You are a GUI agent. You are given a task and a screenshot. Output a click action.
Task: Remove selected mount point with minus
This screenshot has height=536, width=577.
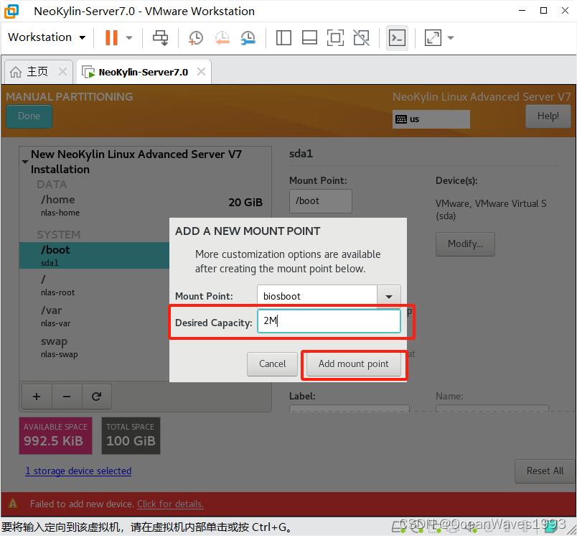pyautogui.click(x=67, y=397)
